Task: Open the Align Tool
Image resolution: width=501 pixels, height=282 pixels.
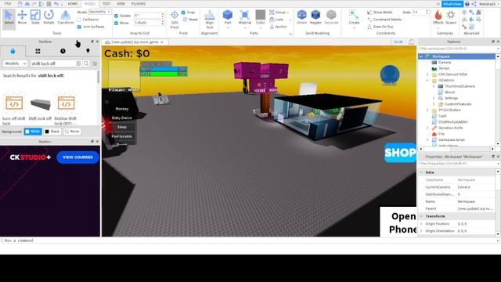Action: pos(209,19)
